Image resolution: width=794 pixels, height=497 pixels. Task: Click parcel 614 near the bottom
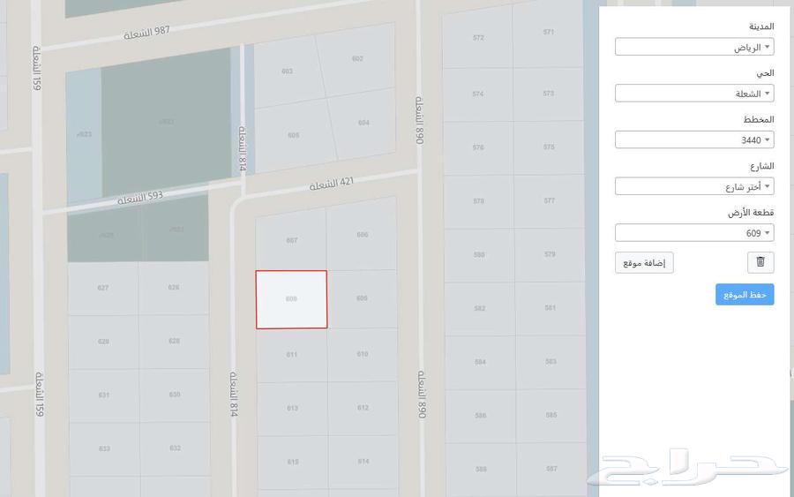(x=363, y=462)
